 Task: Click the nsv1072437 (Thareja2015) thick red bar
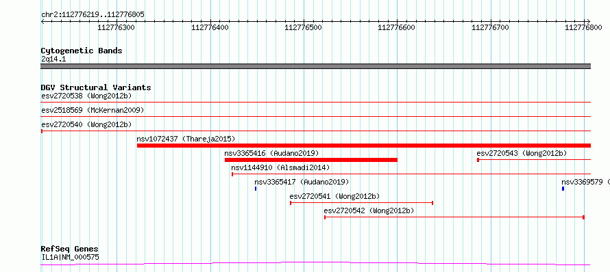364,146
